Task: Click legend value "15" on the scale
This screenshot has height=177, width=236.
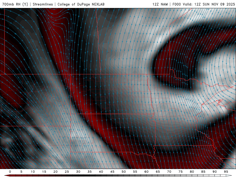Action: 44,172
